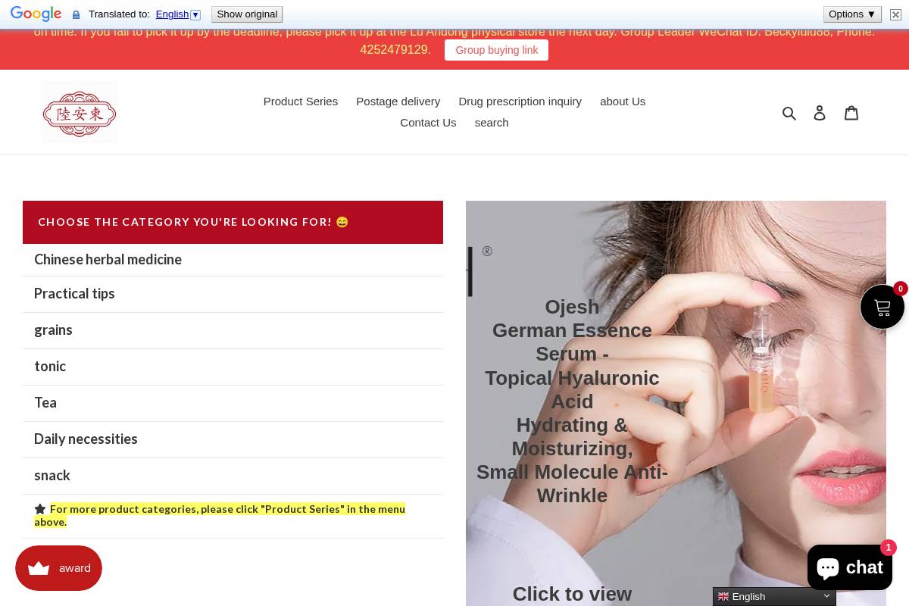Screen dimensions: 909x606
Task: Open the English language picker at bottom right
Action: (x=774, y=596)
